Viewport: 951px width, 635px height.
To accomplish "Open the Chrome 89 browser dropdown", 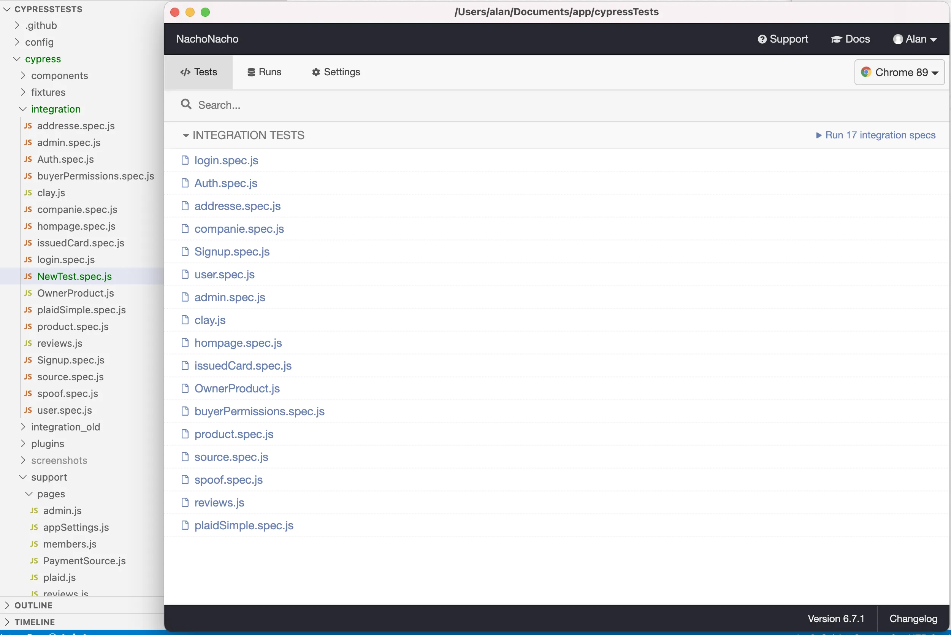I will pos(899,72).
